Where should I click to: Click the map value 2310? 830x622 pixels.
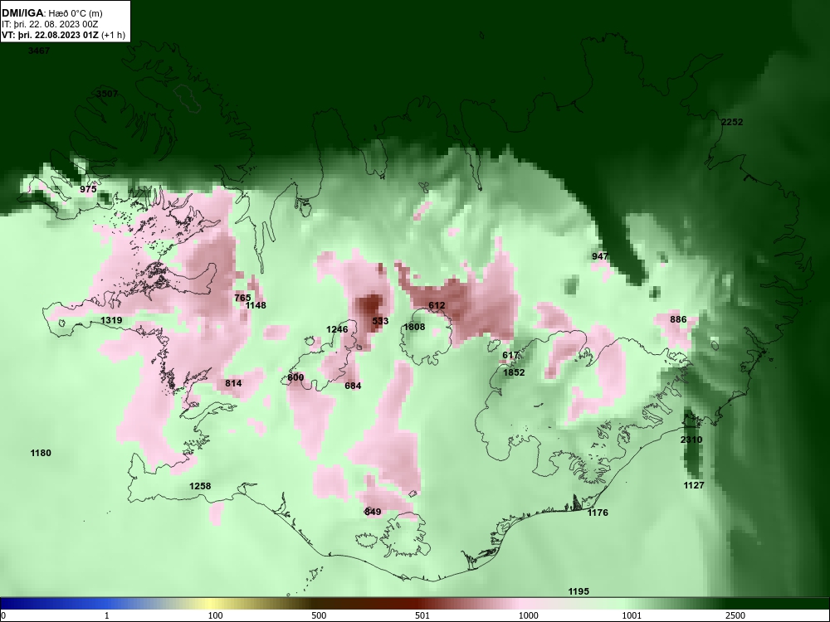691,440
